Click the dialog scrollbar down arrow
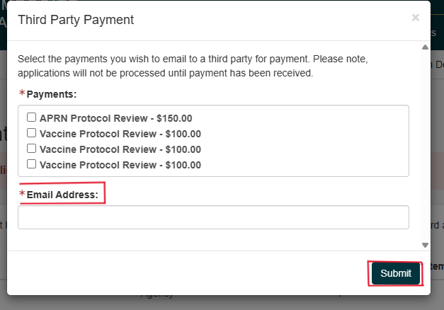 (425, 245)
